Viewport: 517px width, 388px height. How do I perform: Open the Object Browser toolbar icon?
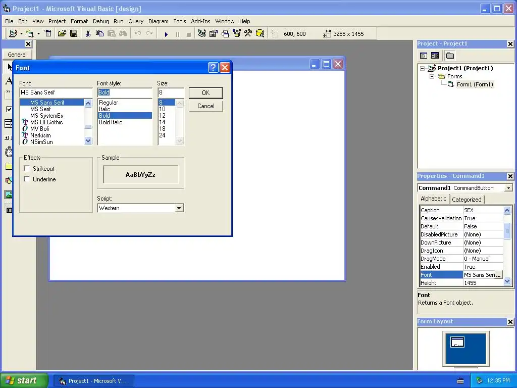[237, 33]
